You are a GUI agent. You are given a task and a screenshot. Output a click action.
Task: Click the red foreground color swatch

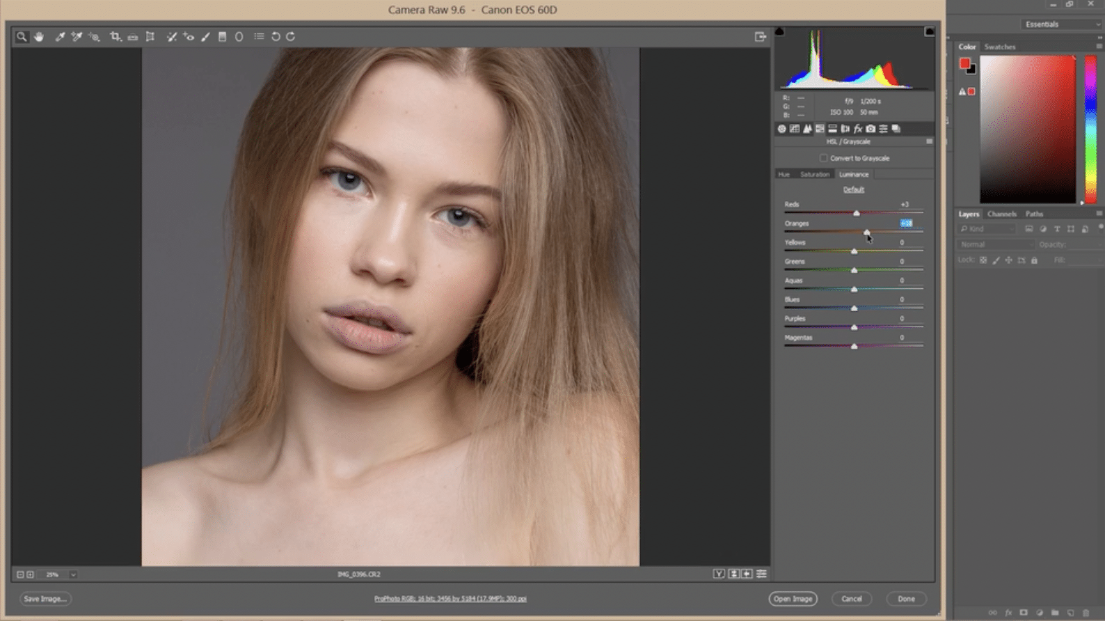[964, 63]
